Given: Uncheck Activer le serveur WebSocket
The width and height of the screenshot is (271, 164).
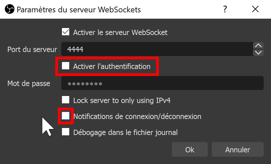Looking at the screenshot, I should (x=66, y=32).
